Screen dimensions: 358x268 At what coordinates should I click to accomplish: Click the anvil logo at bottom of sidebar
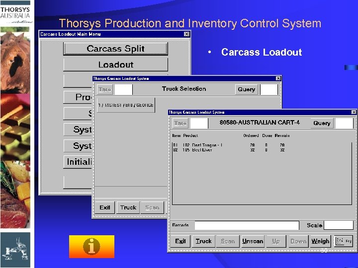(x=15, y=250)
